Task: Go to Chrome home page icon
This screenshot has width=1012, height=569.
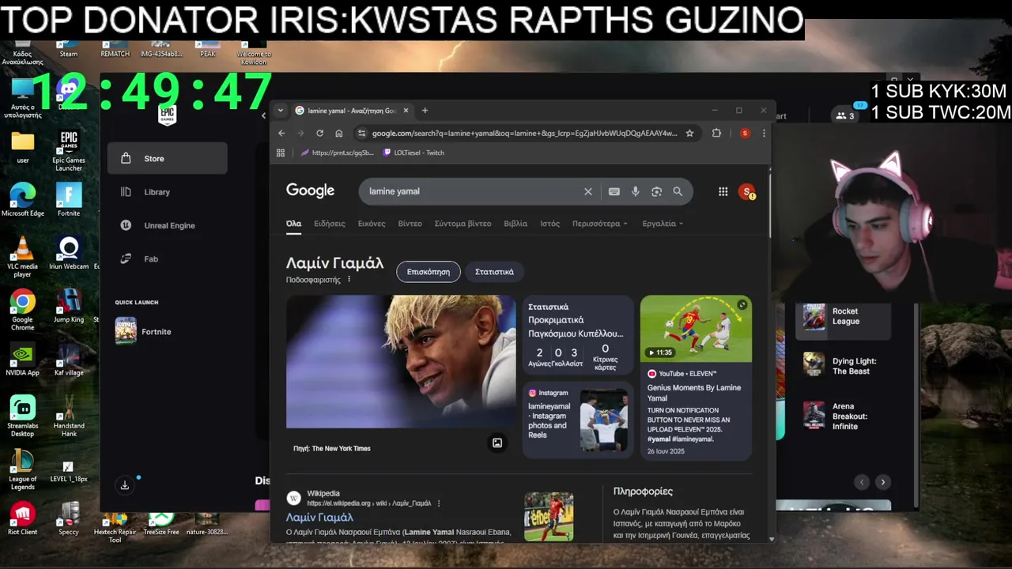Action: point(339,134)
